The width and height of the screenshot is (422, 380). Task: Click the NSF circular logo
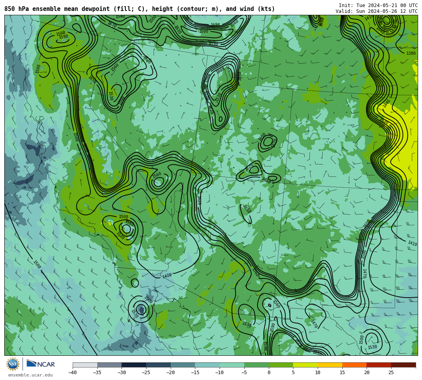13,364
